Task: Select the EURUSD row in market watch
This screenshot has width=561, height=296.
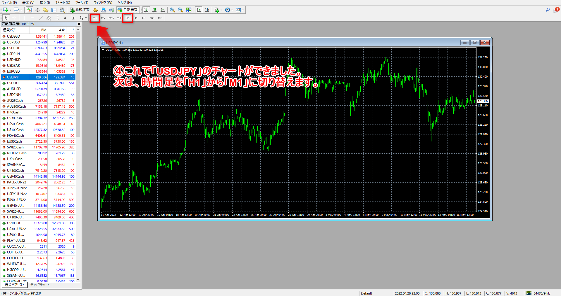Action: coord(13,71)
